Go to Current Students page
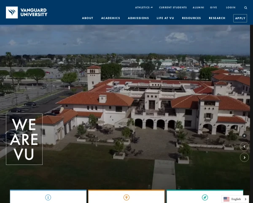 (x=173, y=8)
